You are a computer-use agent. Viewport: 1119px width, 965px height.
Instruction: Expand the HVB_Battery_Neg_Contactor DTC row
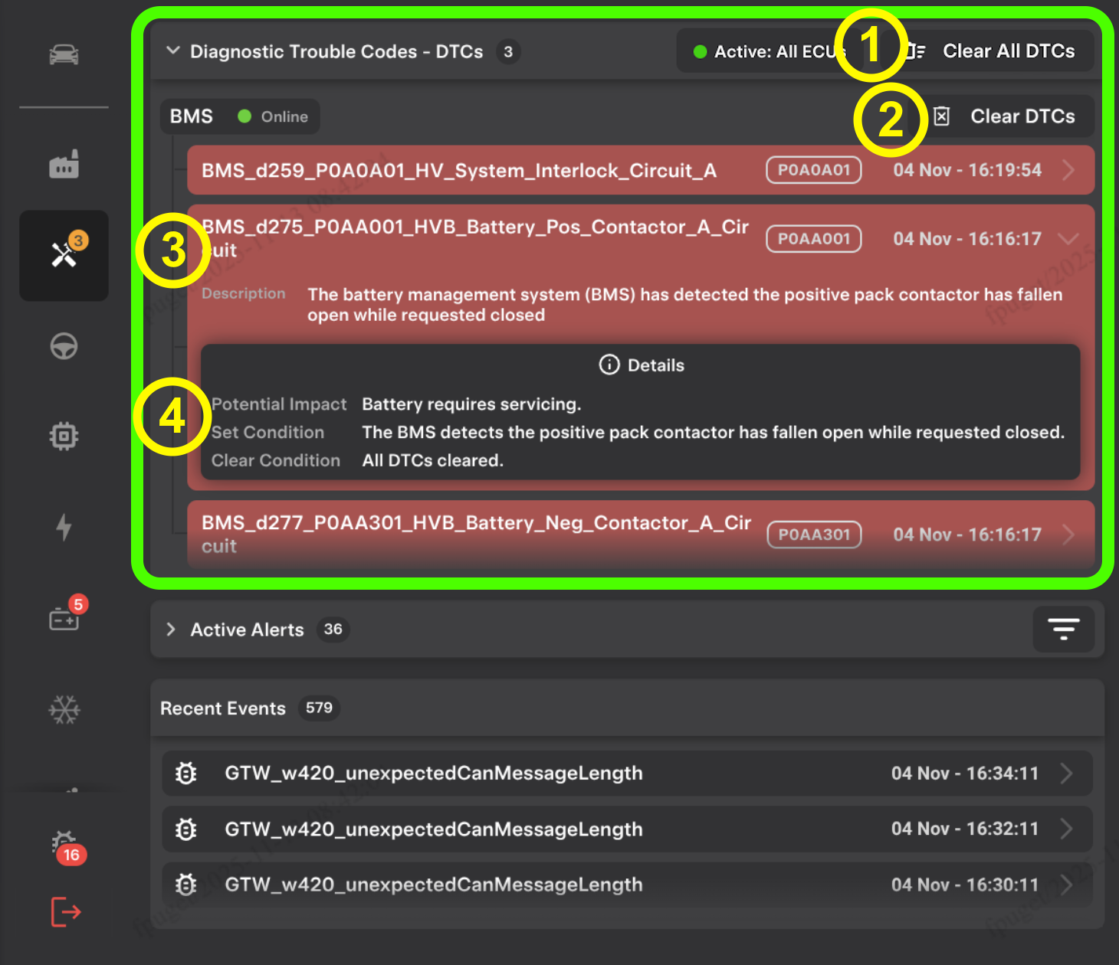(x=1068, y=535)
